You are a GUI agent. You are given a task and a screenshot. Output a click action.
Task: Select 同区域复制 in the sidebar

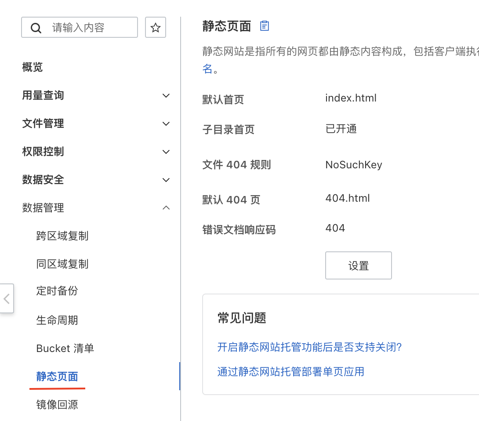tap(62, 264)
